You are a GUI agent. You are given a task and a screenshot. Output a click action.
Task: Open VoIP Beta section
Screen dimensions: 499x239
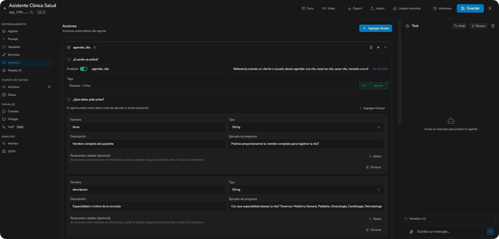click(x=27, y=127)
